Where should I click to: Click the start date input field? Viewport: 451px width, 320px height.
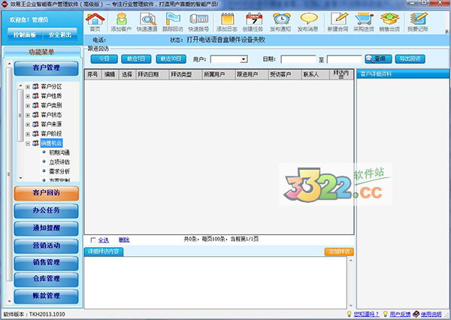click(x=298, y=59)
